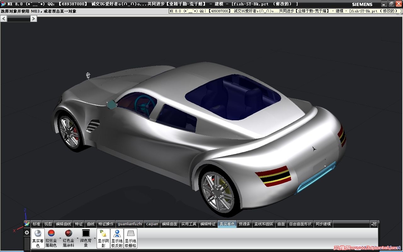Click the status prompt '选择对象并使用 MB3'
The image size is (403, 252).
pos(38,11)
